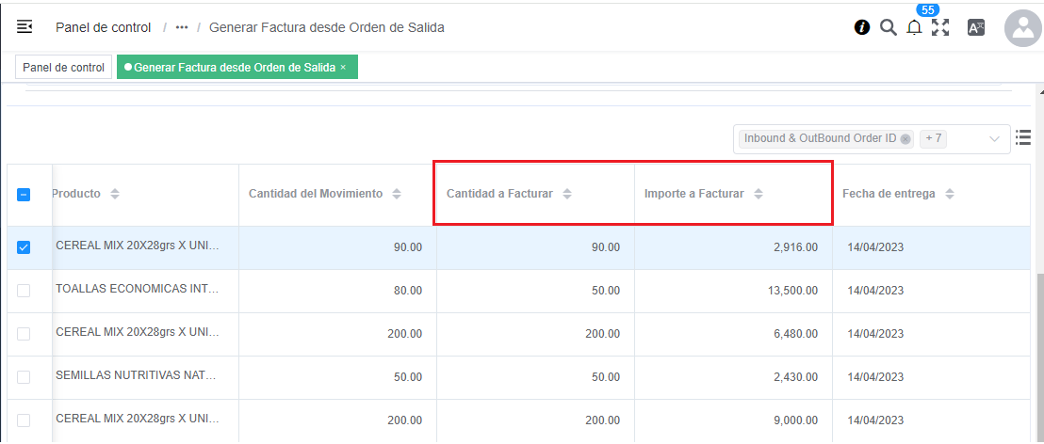Click the search magnifier icon
This screenshot has width=1044, height=444.
[888, 27]
